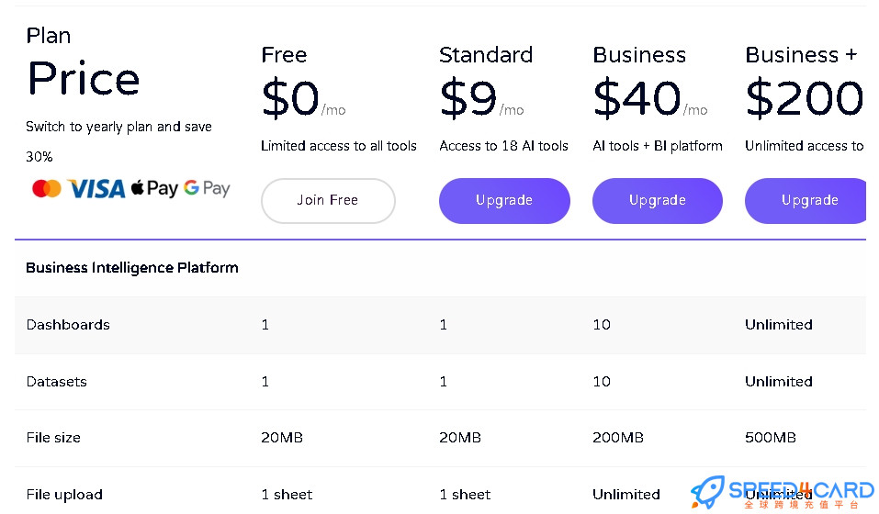Upgrade to the Business + $200 plan
Viewport: 879px width, 514px height.
806,200
